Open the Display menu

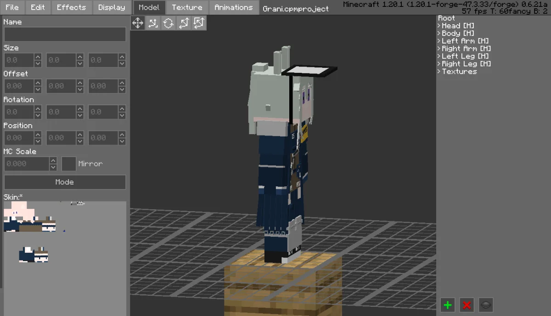click(112, 7)
